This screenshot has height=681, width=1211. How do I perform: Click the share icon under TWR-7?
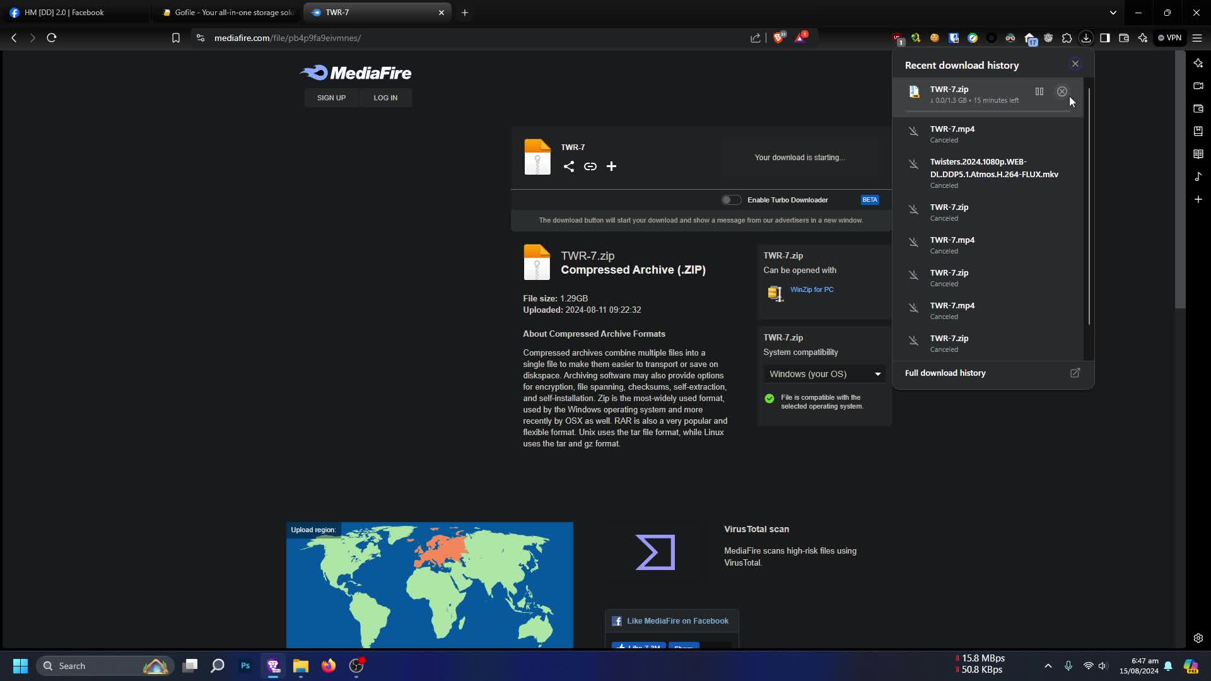(x=569, y=166)
